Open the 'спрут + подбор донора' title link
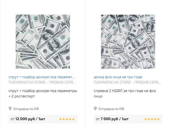This screenshot has width=169, height=128. [x=42, y=77]
